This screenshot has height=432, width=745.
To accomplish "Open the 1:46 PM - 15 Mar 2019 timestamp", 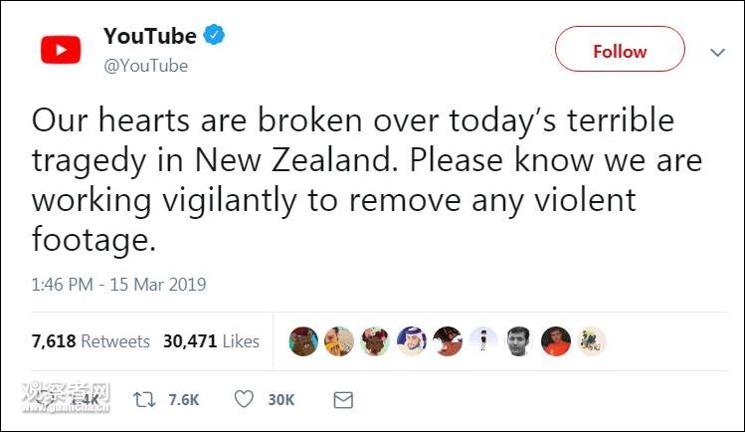I will (119, 285).
